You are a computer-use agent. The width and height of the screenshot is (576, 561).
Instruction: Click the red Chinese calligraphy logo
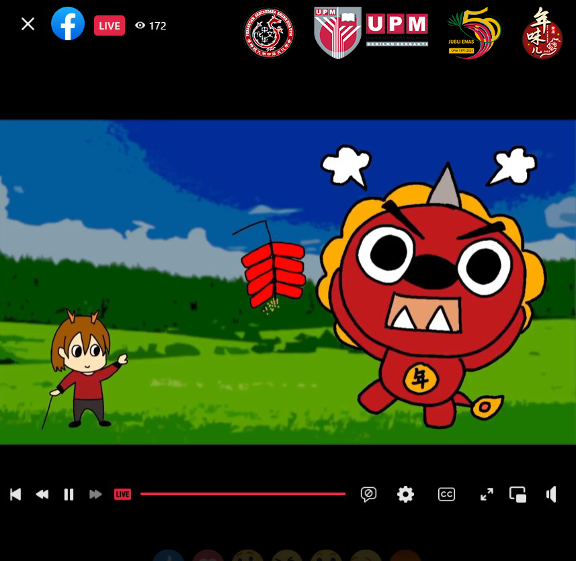pyautogui.click(x=542, y=34)
